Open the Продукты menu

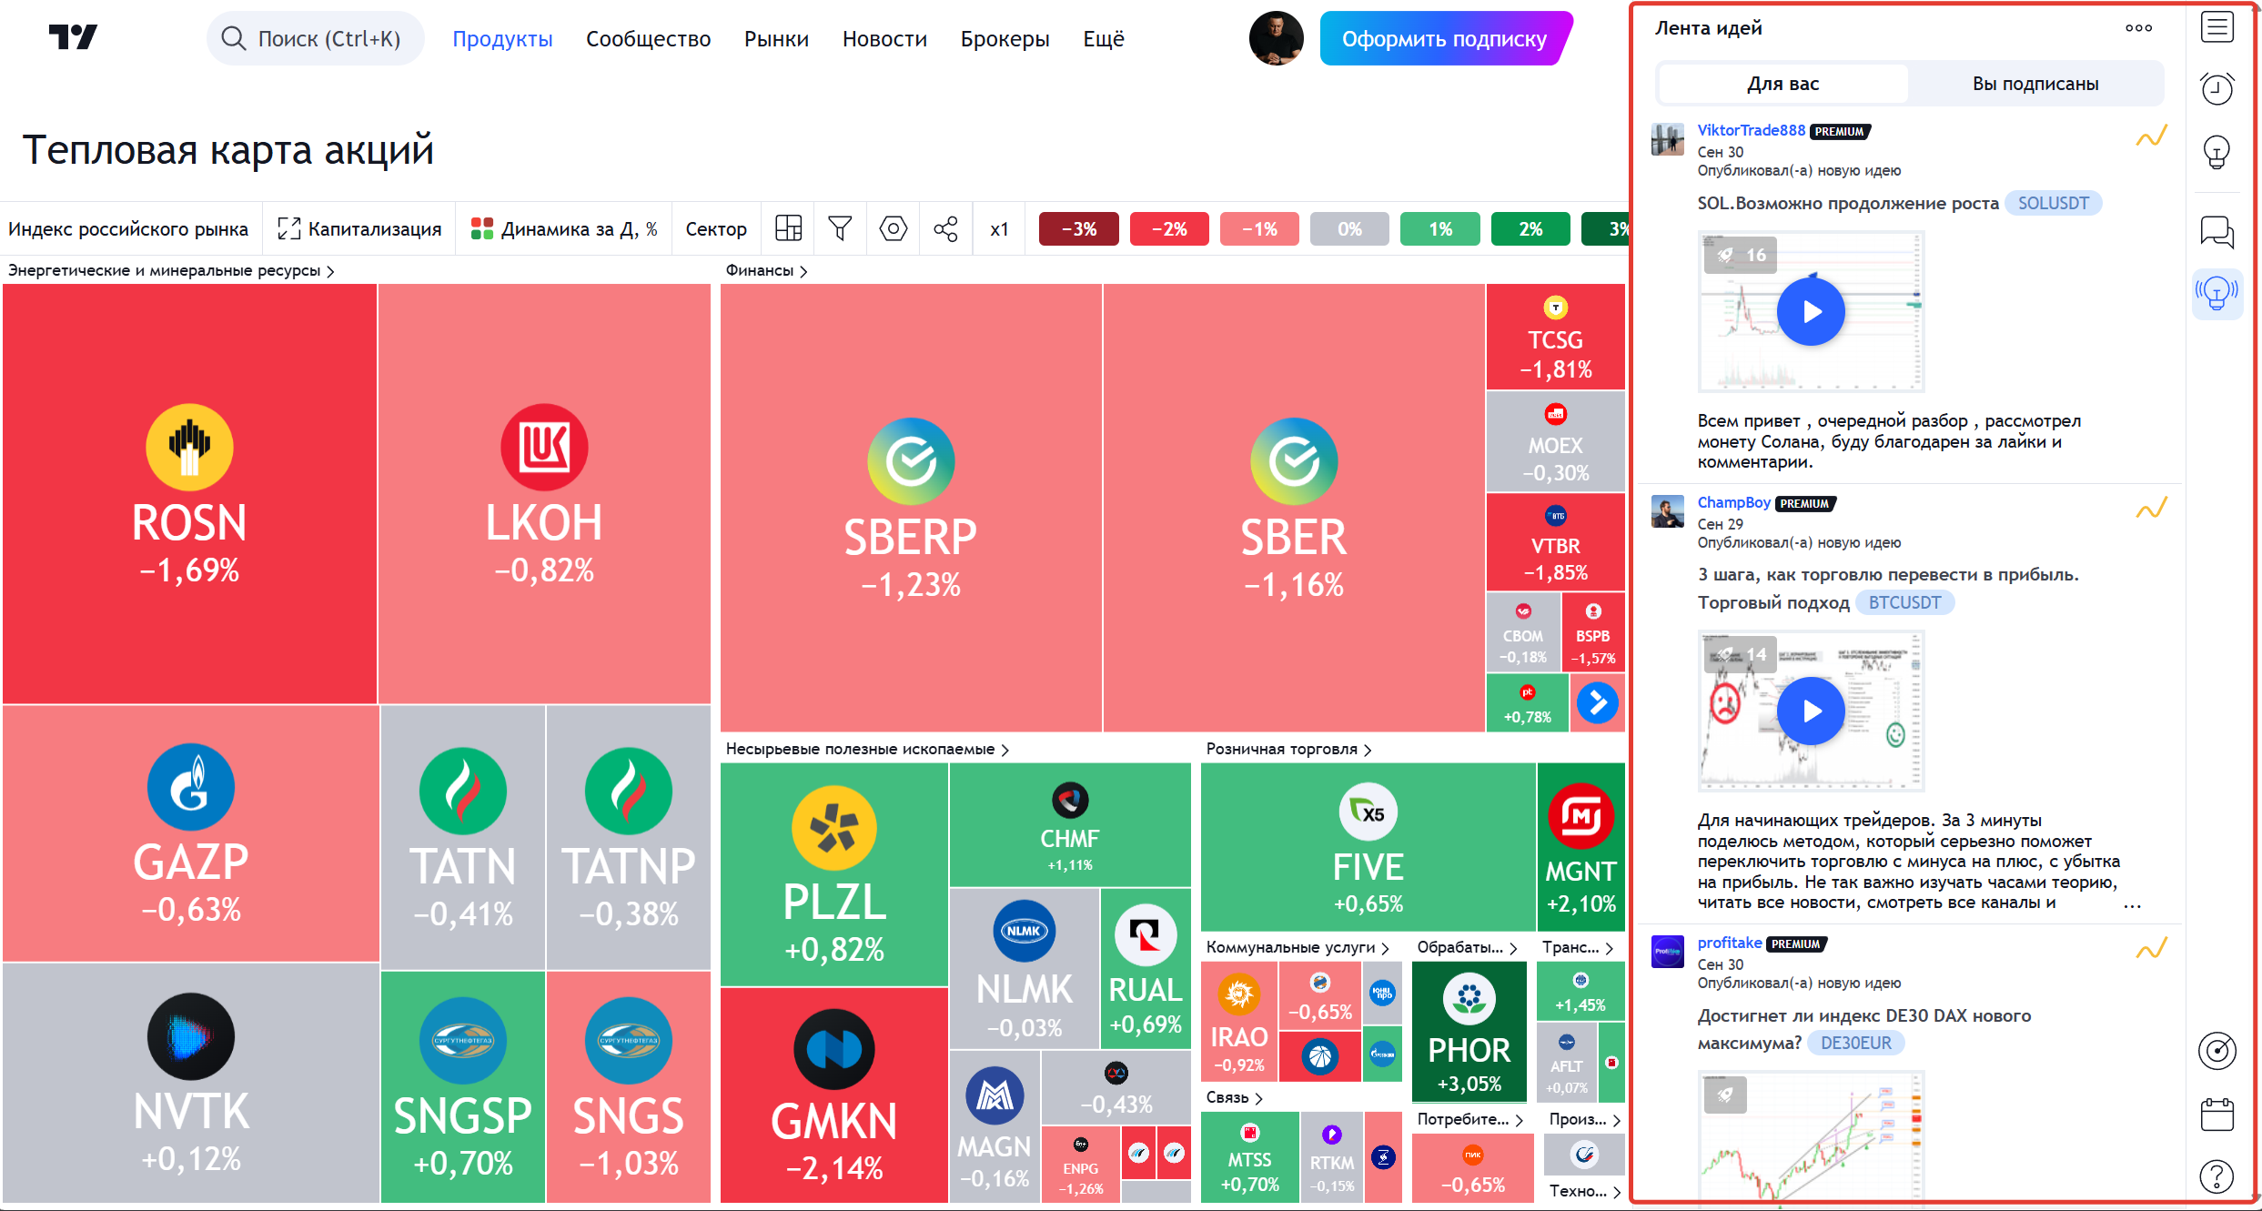[x=502, y=38]
